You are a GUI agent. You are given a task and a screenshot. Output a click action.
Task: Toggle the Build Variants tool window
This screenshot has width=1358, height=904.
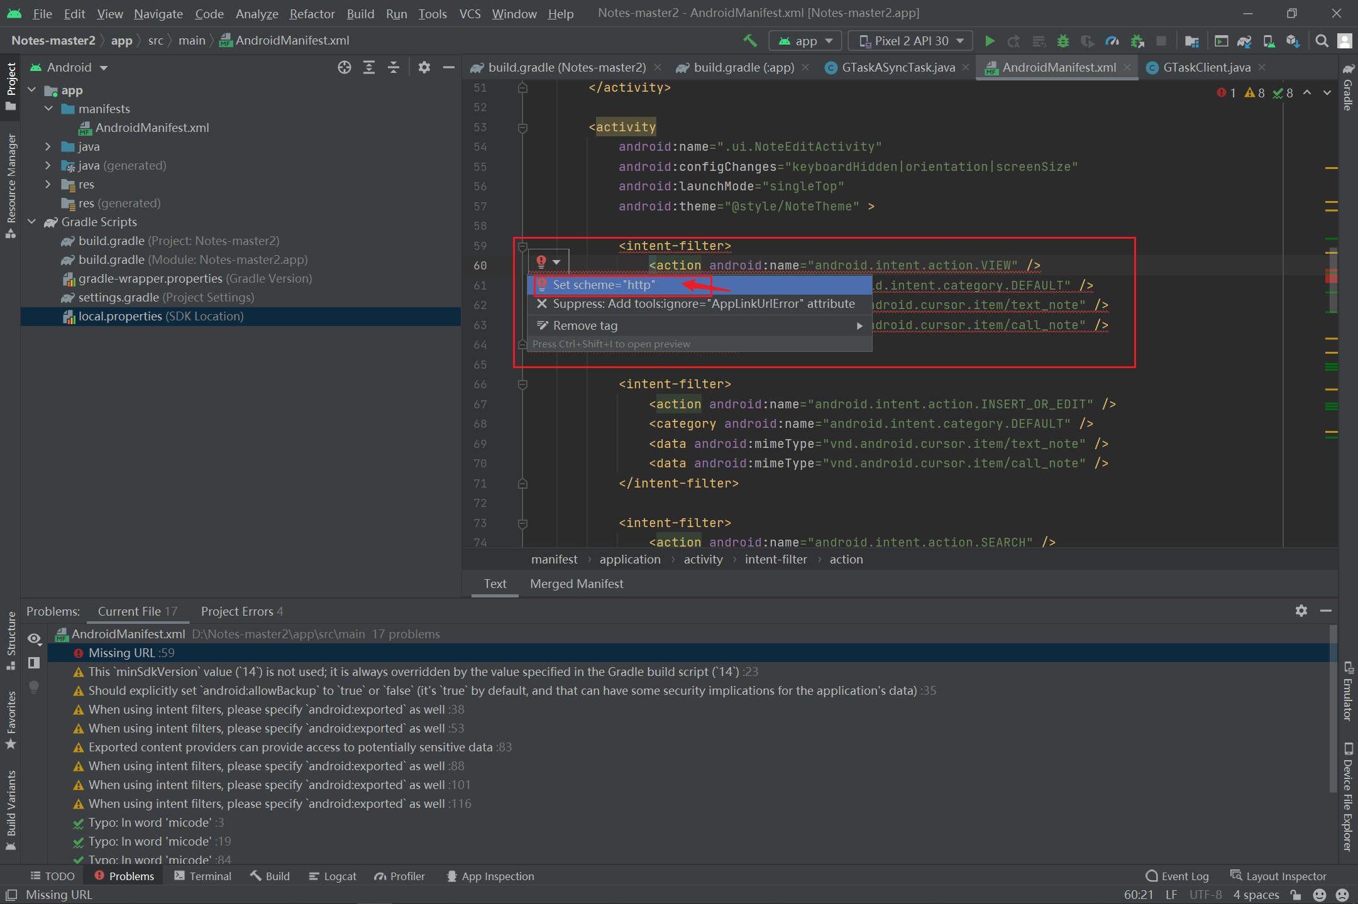tap(11, 810)
